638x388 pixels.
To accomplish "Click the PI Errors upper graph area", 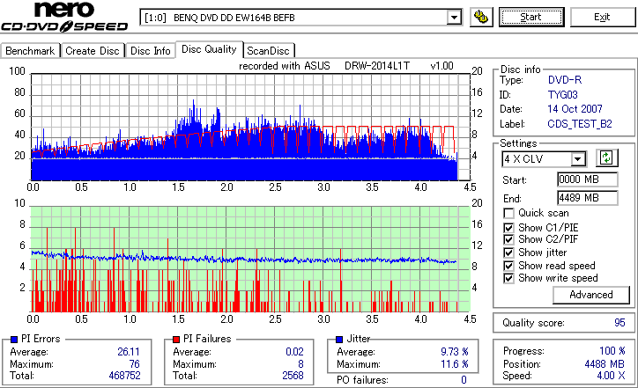I will click(250, 128).
